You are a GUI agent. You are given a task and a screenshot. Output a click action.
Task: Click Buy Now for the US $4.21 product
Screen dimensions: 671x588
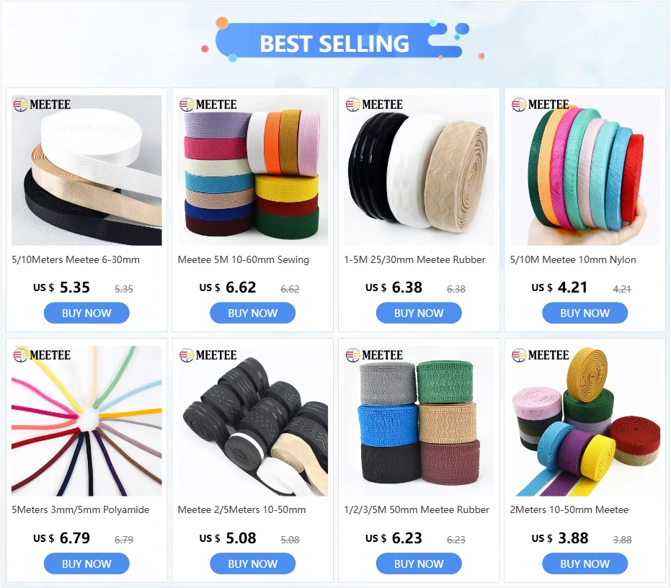pyautogui.click(x=585, y=313)
